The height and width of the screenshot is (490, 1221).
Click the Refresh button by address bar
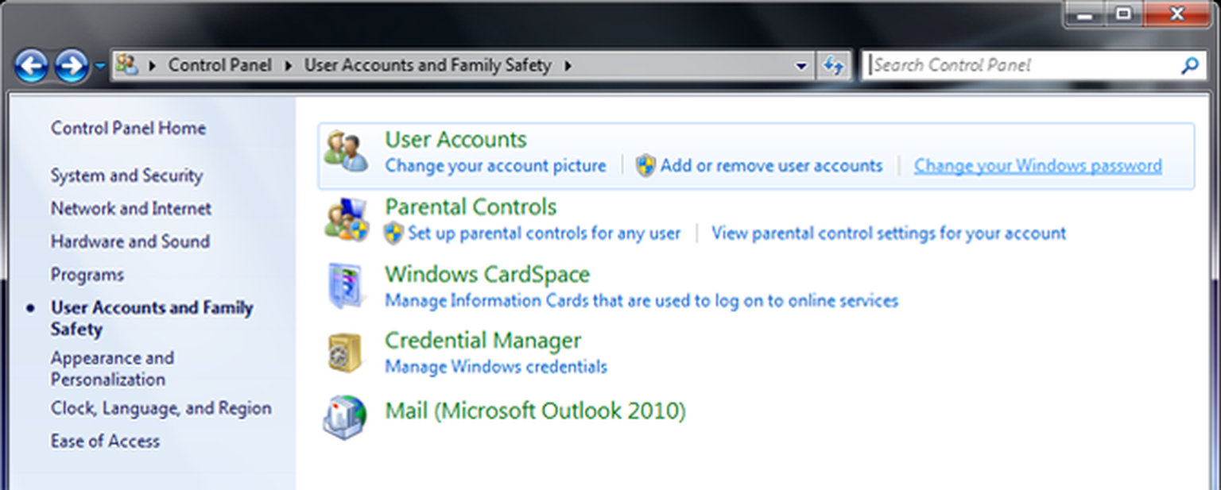(832, 66)
